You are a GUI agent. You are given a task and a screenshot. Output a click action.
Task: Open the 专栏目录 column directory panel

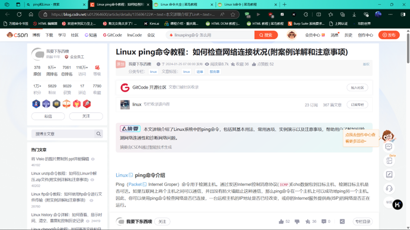[x=363, y=221]
